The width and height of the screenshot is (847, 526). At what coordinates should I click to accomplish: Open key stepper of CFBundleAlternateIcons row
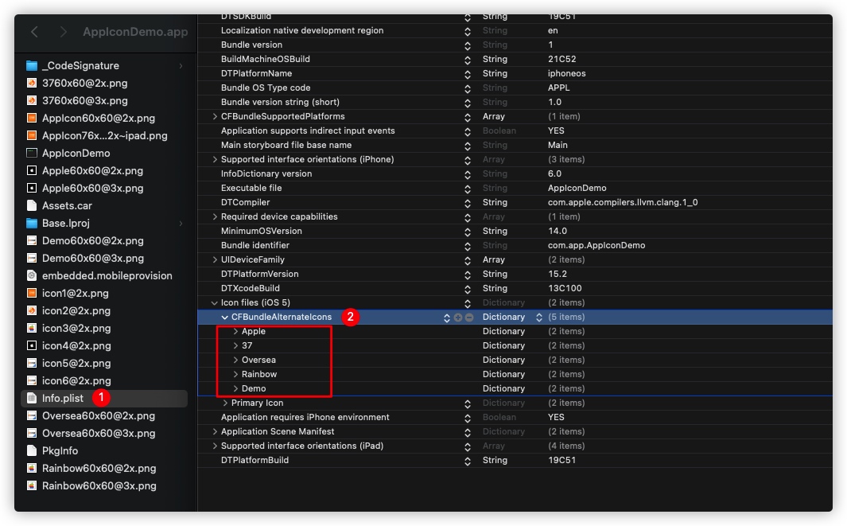click(447, 318)
